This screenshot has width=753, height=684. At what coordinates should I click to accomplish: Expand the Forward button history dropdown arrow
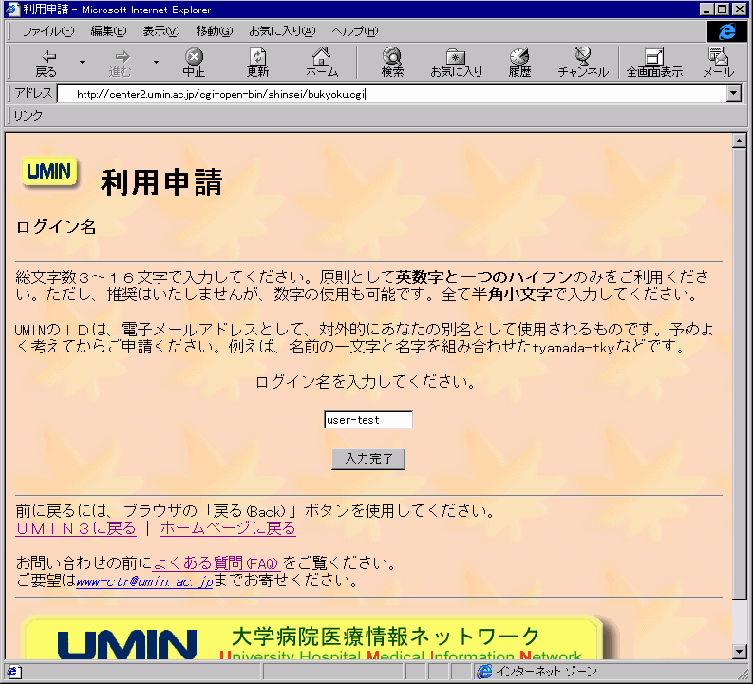coord(156,63)
